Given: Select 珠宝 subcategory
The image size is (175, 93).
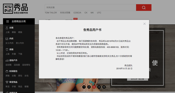Looking at the screenshot, I should 7,87.
